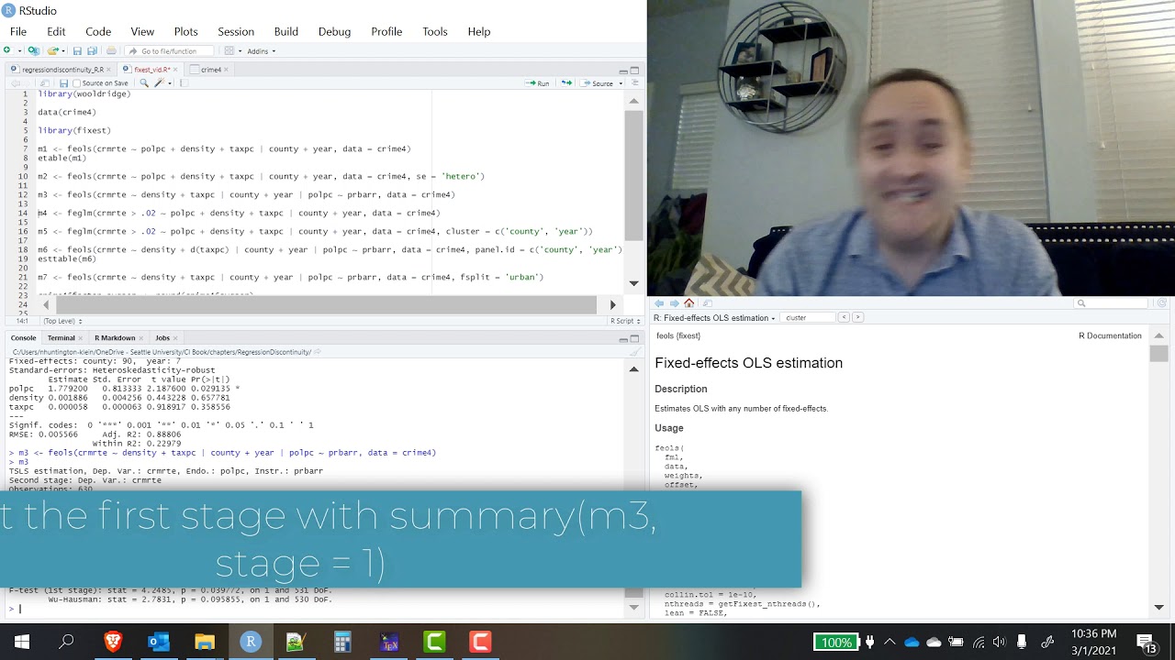Viewport: 1175px width, 660px height.
Task: Open the Profile menu
Action: click(386, 31)
